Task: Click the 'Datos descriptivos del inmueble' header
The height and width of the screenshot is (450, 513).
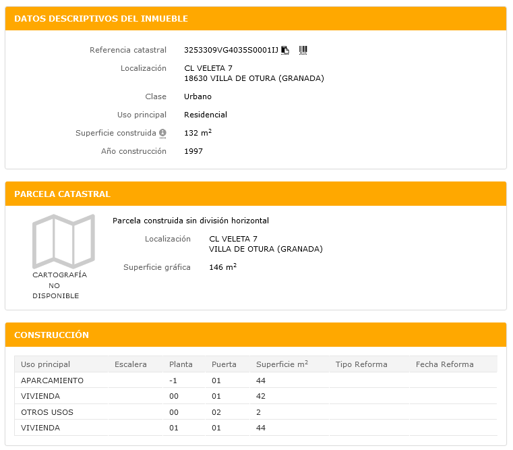Action: (x=101, y=19)
